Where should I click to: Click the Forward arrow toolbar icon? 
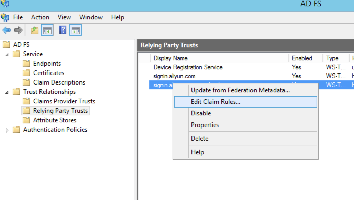pos(18,30)
